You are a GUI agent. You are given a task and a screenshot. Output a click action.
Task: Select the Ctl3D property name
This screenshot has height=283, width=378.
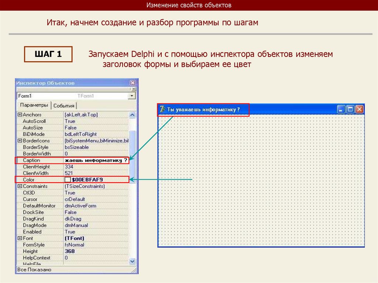click(29, 193)
